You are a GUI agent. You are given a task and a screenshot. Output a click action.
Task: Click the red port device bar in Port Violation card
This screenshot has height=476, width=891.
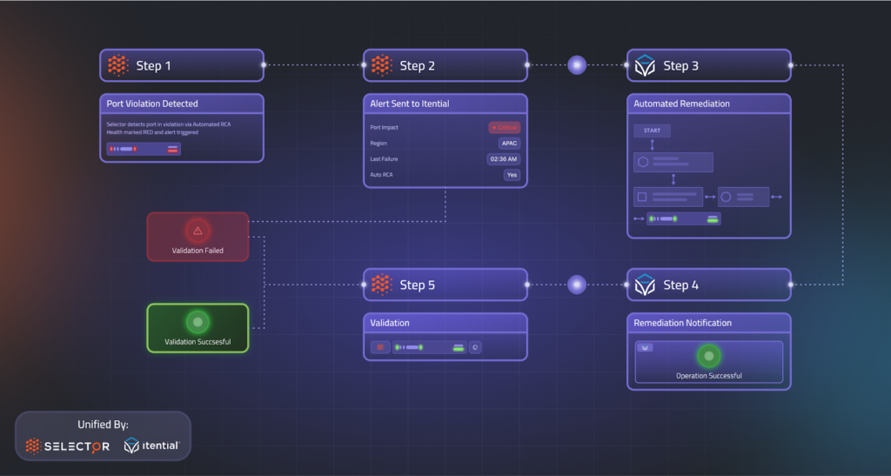pos(144,149)
